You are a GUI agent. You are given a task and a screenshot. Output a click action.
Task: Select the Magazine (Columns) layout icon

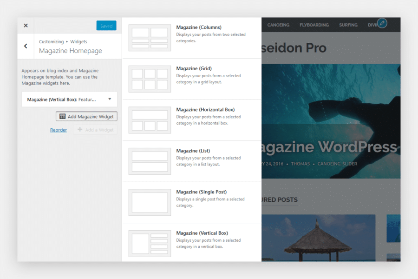(150, 38)
